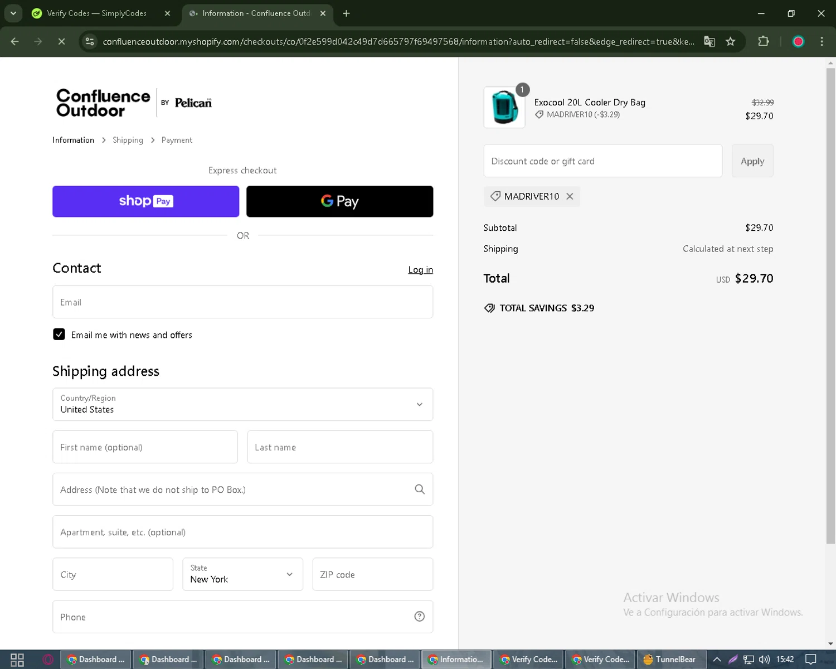836x669 pixels.
Task: Click the Information breadcrumb
Action: [73, 140]
